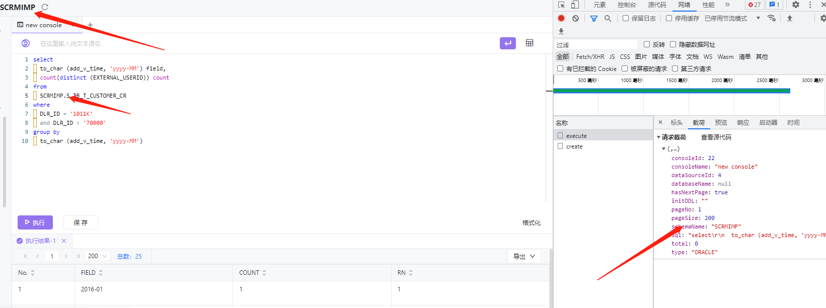
Task: Go to previous results page
Action: pos(38,256)
